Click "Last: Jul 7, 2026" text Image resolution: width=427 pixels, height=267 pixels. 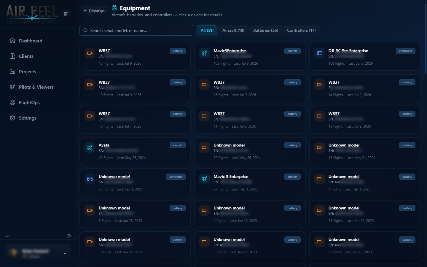point(129,126)
